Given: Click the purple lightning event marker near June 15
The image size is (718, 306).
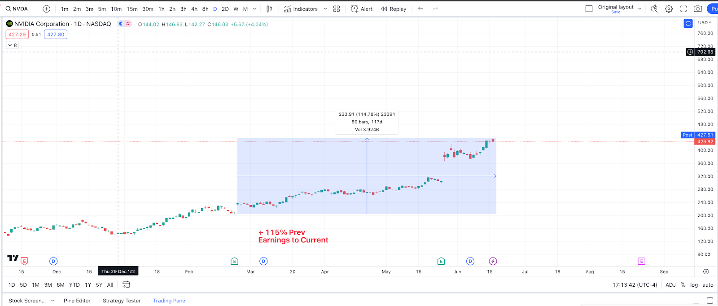Looking at the screenshot, I should click(x=493, y=261).
